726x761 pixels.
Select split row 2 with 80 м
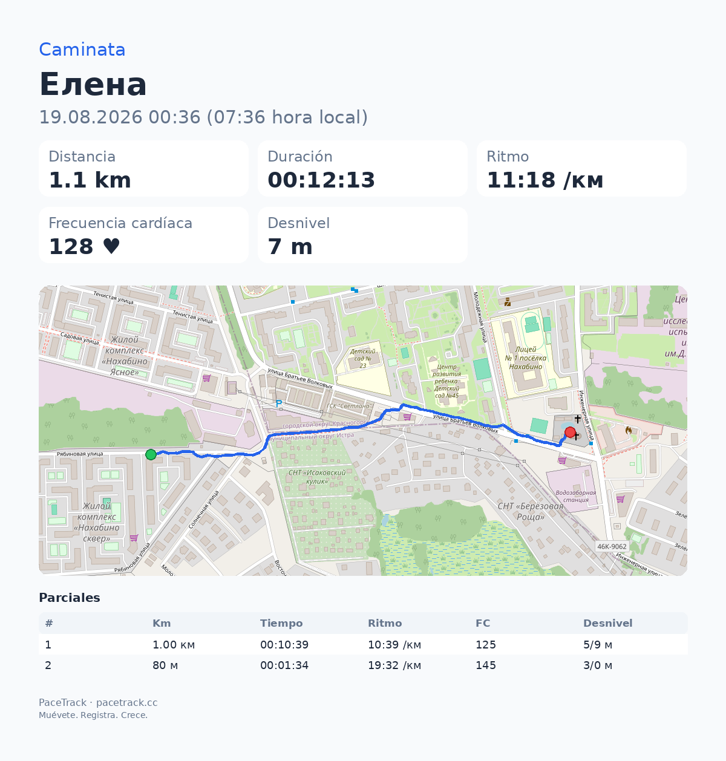click(363, 665)
